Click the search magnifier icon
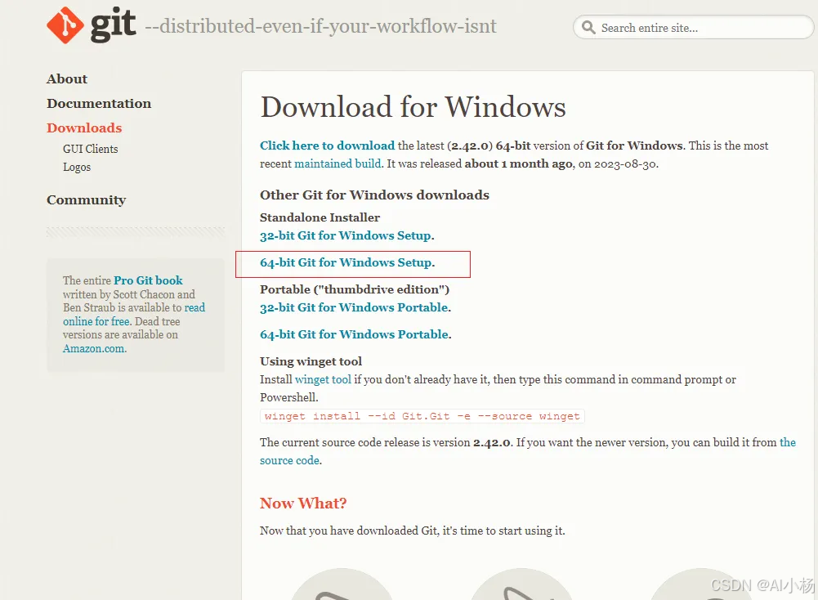 pyautogui.click(x=588, y=27)
